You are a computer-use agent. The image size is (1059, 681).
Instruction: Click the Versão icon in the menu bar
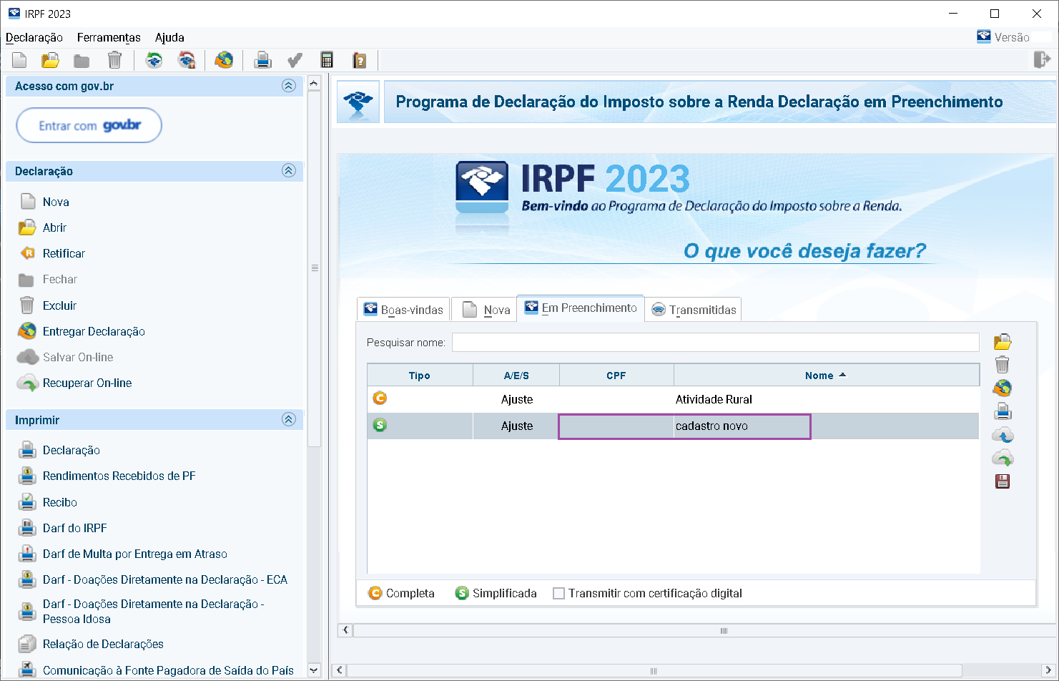pyautogui.click(x=984, y=36)
